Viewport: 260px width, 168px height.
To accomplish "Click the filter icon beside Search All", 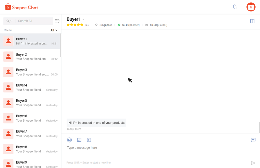I will [x=57, y=21].
